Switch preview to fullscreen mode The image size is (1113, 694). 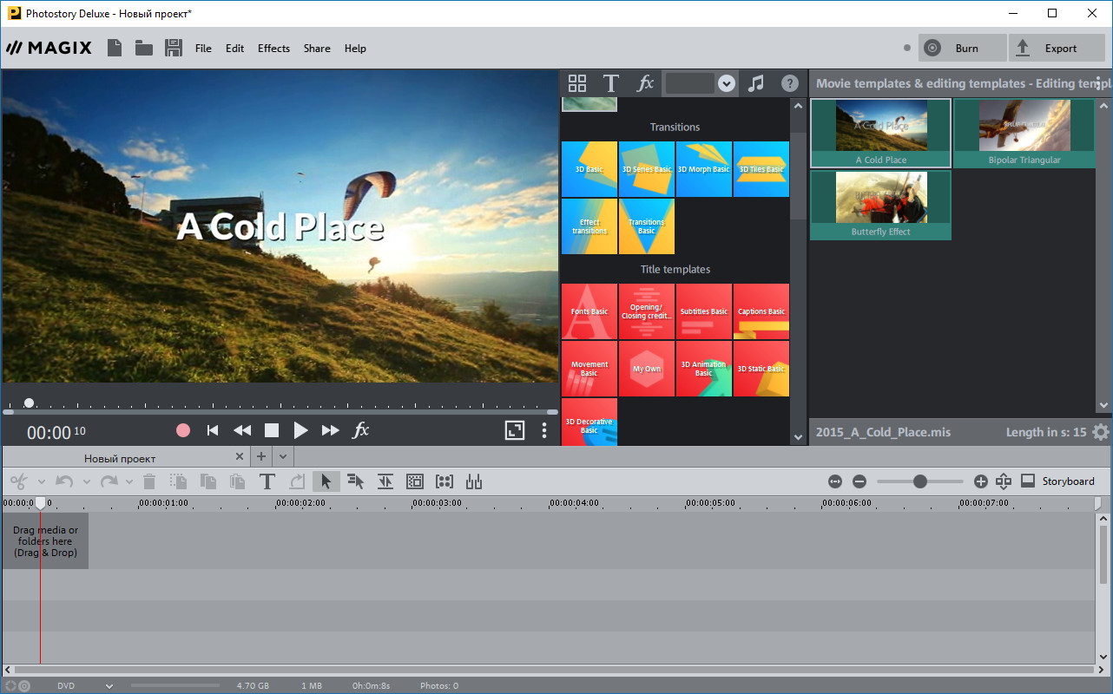tap(515, 430)
